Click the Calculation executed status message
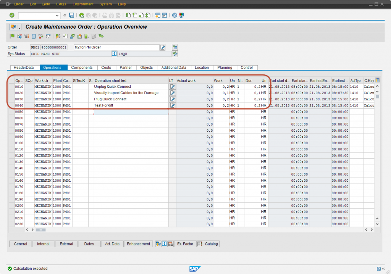This screenshot has width=391, height=274. point(31,269)
